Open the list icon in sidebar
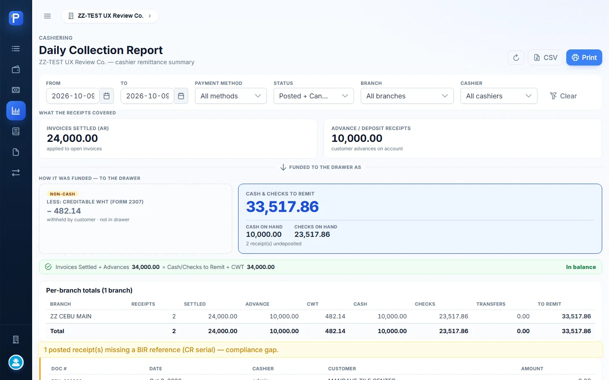 (x=16, y=49)
